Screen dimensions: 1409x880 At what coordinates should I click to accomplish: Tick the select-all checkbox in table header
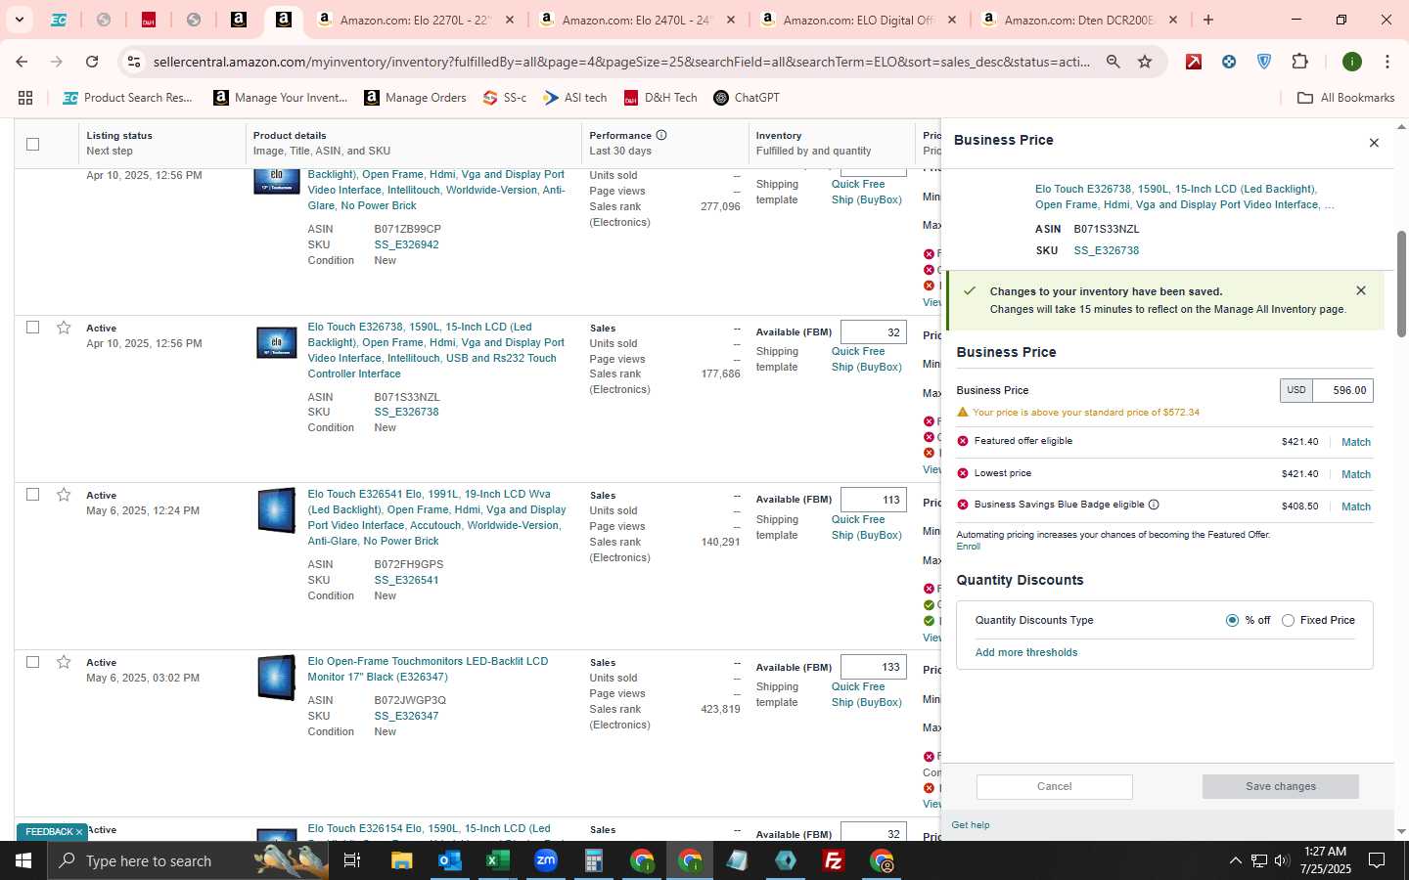click(32, 144)
